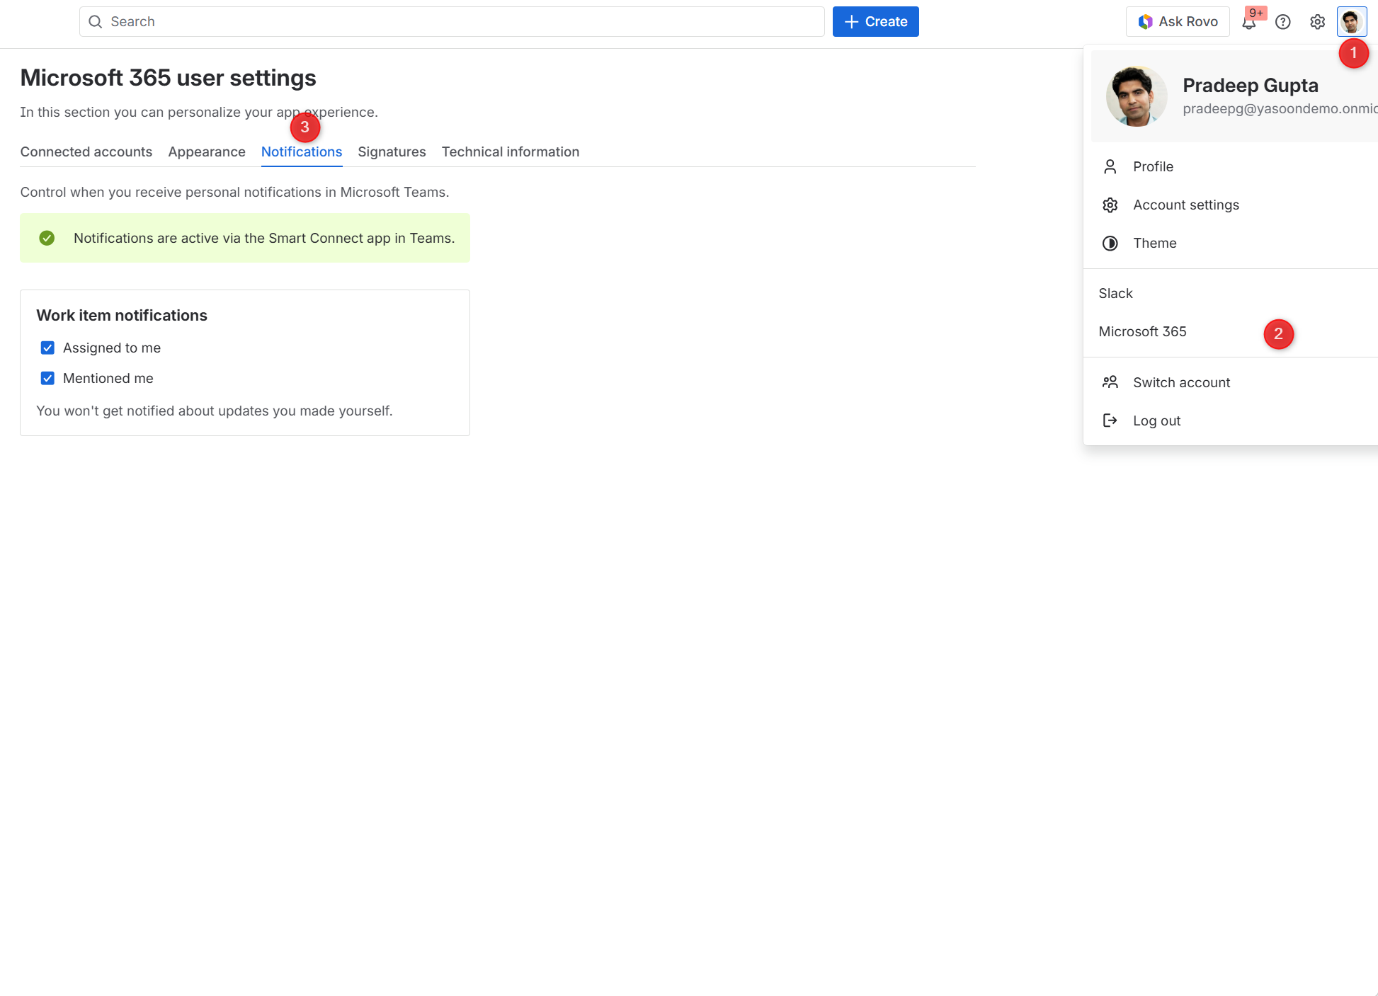
Task: Click the Microsoft 365 user settings heading
Action: (x=168, y=77)
